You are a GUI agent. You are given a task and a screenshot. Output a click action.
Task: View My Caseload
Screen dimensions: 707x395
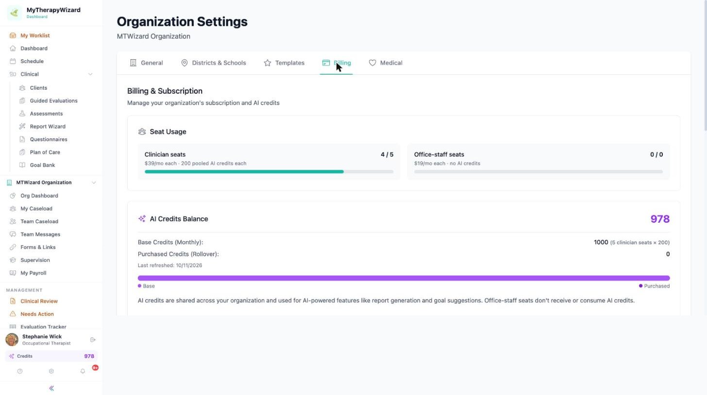coord(36,209)
